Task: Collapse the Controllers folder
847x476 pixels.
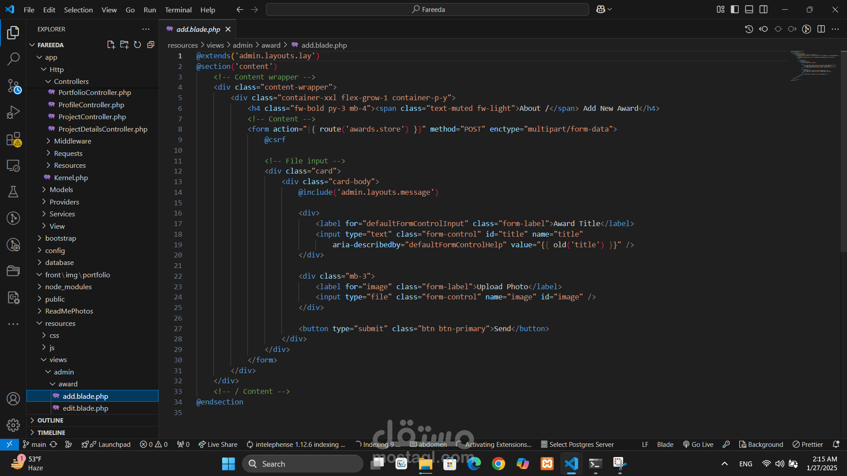Action: pyautogui.click(x=71, y=81)
